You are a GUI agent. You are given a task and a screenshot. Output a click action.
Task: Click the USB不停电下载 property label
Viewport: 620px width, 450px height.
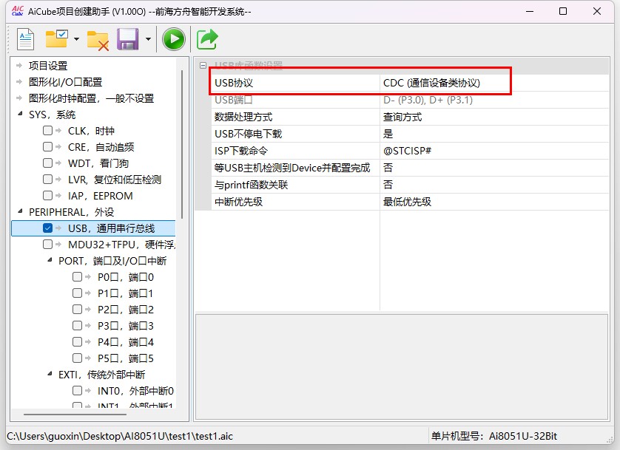coord(248,134)
